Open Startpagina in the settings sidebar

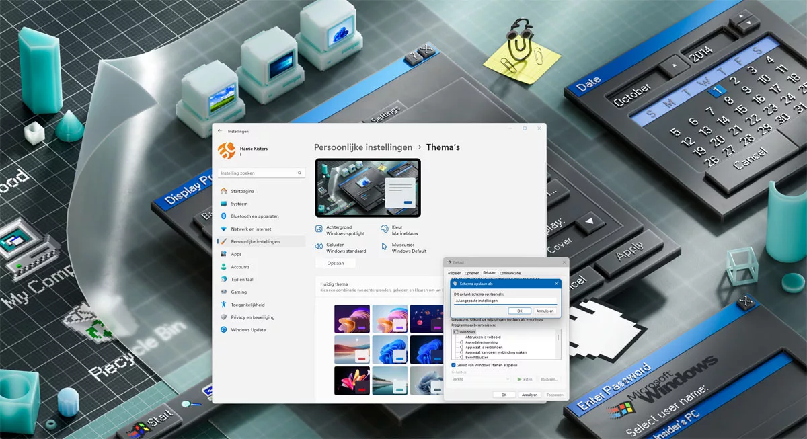(x=262, y=191)
